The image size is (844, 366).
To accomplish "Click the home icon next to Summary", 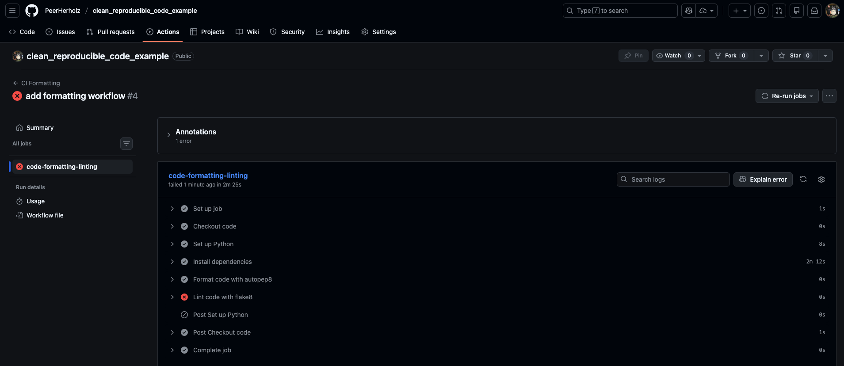I will [19, 128].
